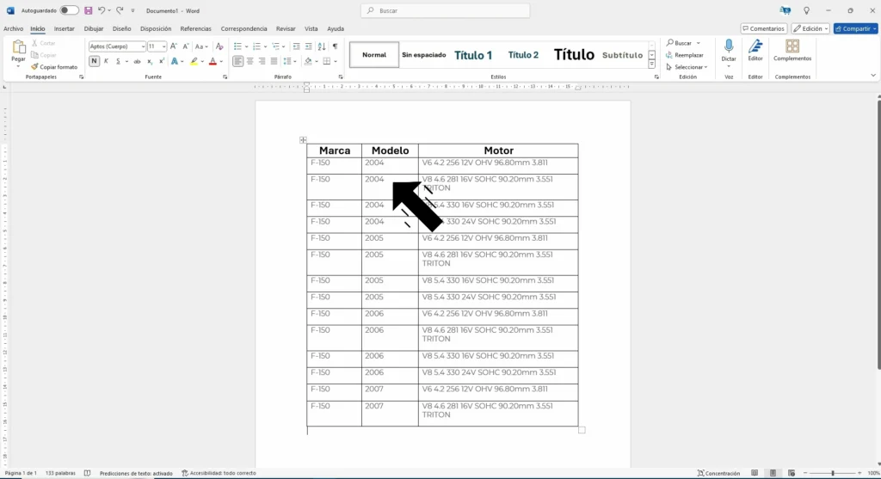Open the Seleccionar dropdown

click(x=687, y=67)
